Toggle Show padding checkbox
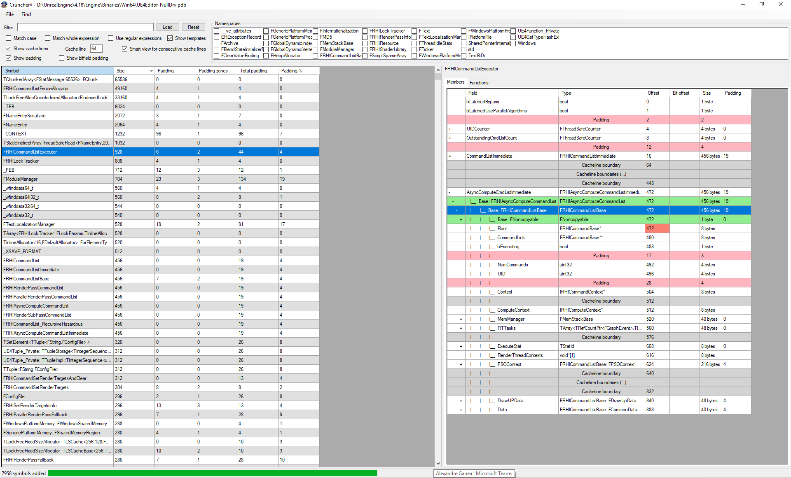 click(x=8, y=58)
